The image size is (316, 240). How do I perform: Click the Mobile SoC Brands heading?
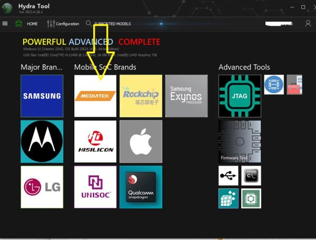click(105, 67)
